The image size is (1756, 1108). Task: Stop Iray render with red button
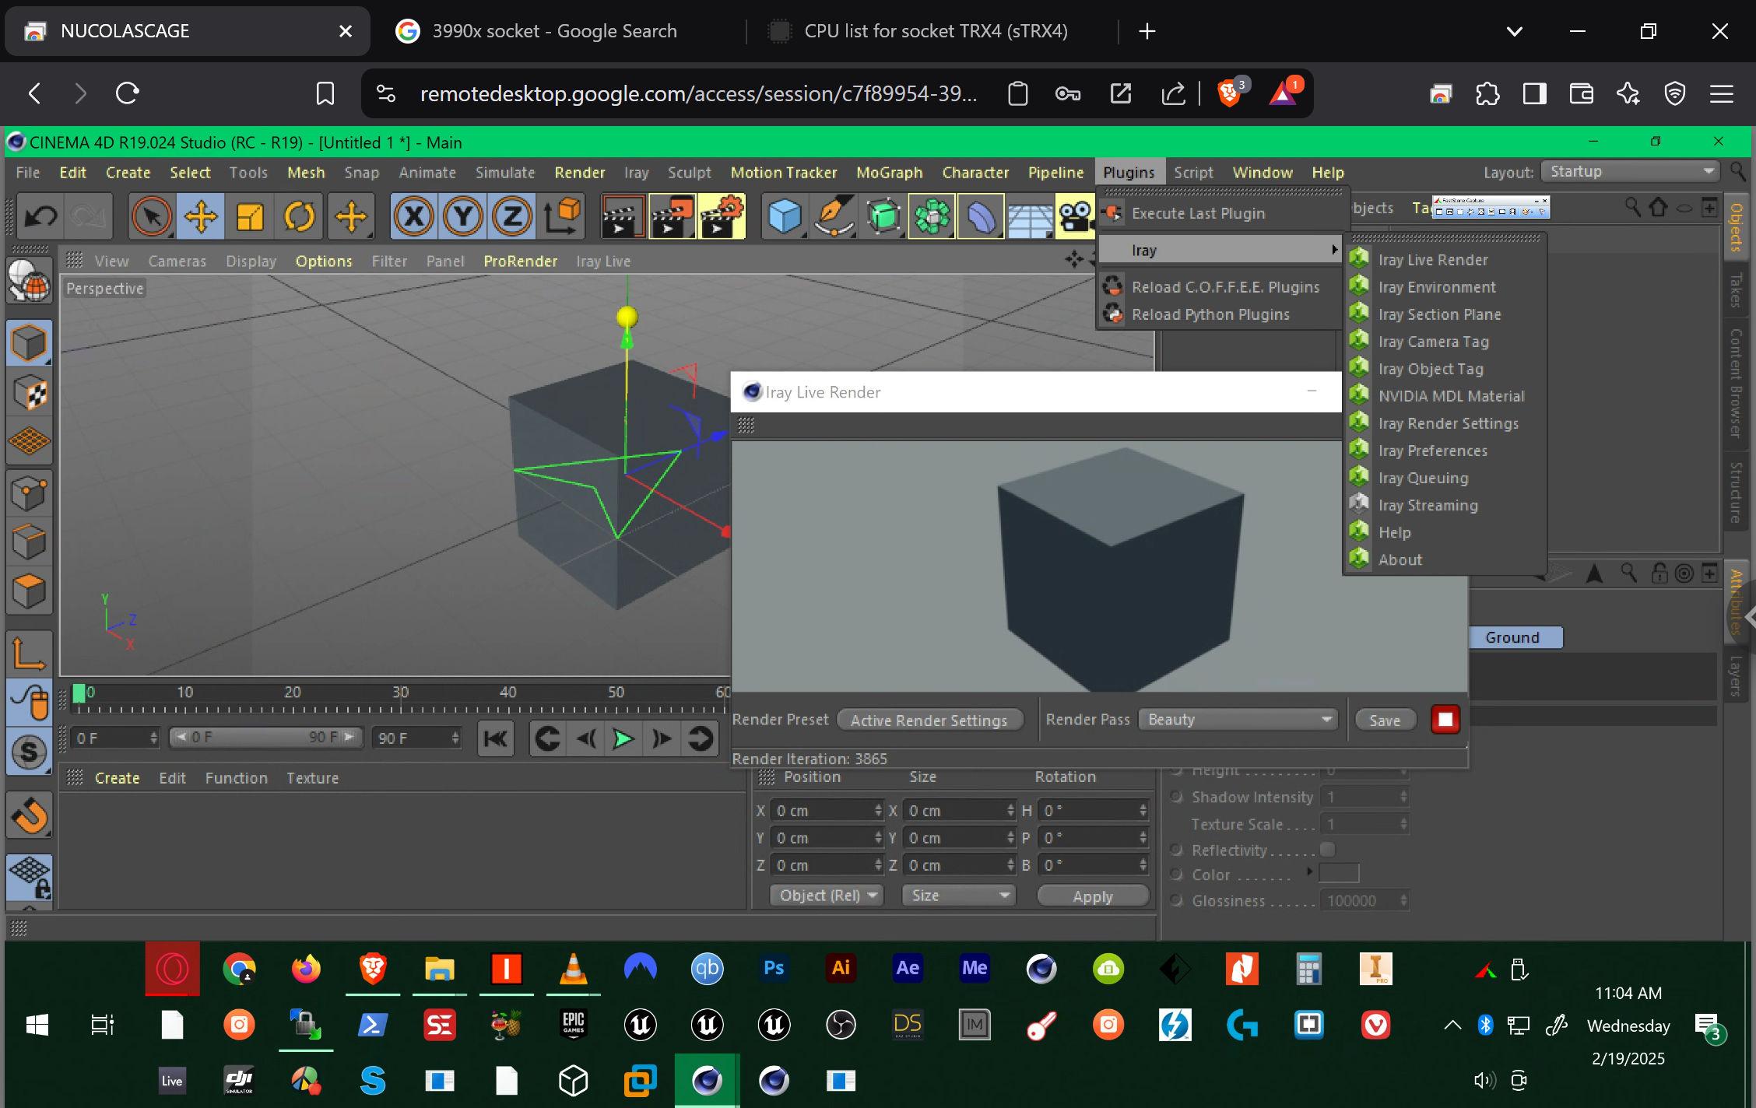1445,720
